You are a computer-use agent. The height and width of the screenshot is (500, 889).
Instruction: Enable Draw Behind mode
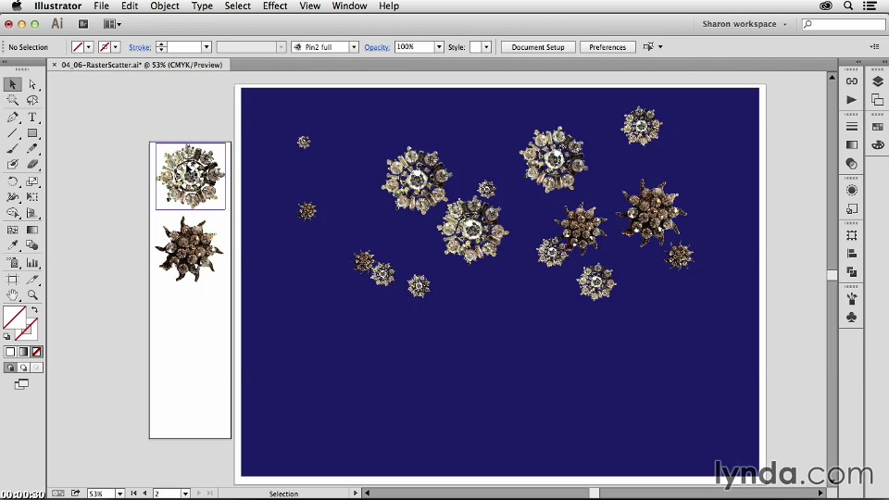[x=23, y=368]
